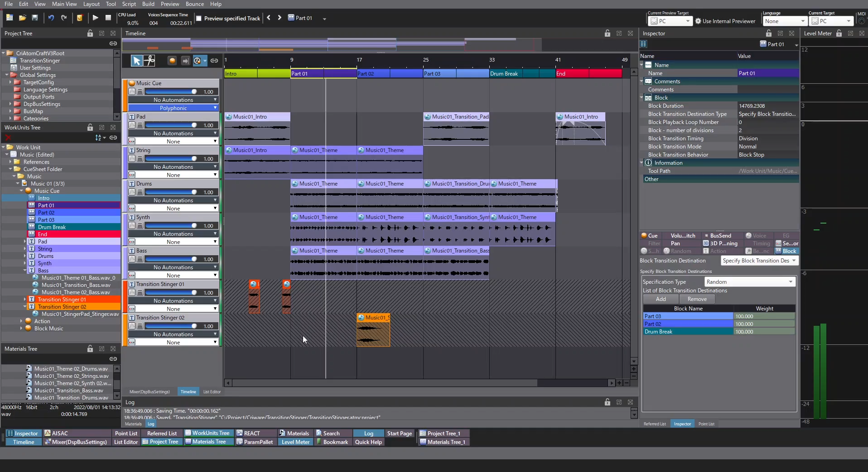
Task: Toggle the lock icon on Inspector panel
Action: click(x=769, y=33)
